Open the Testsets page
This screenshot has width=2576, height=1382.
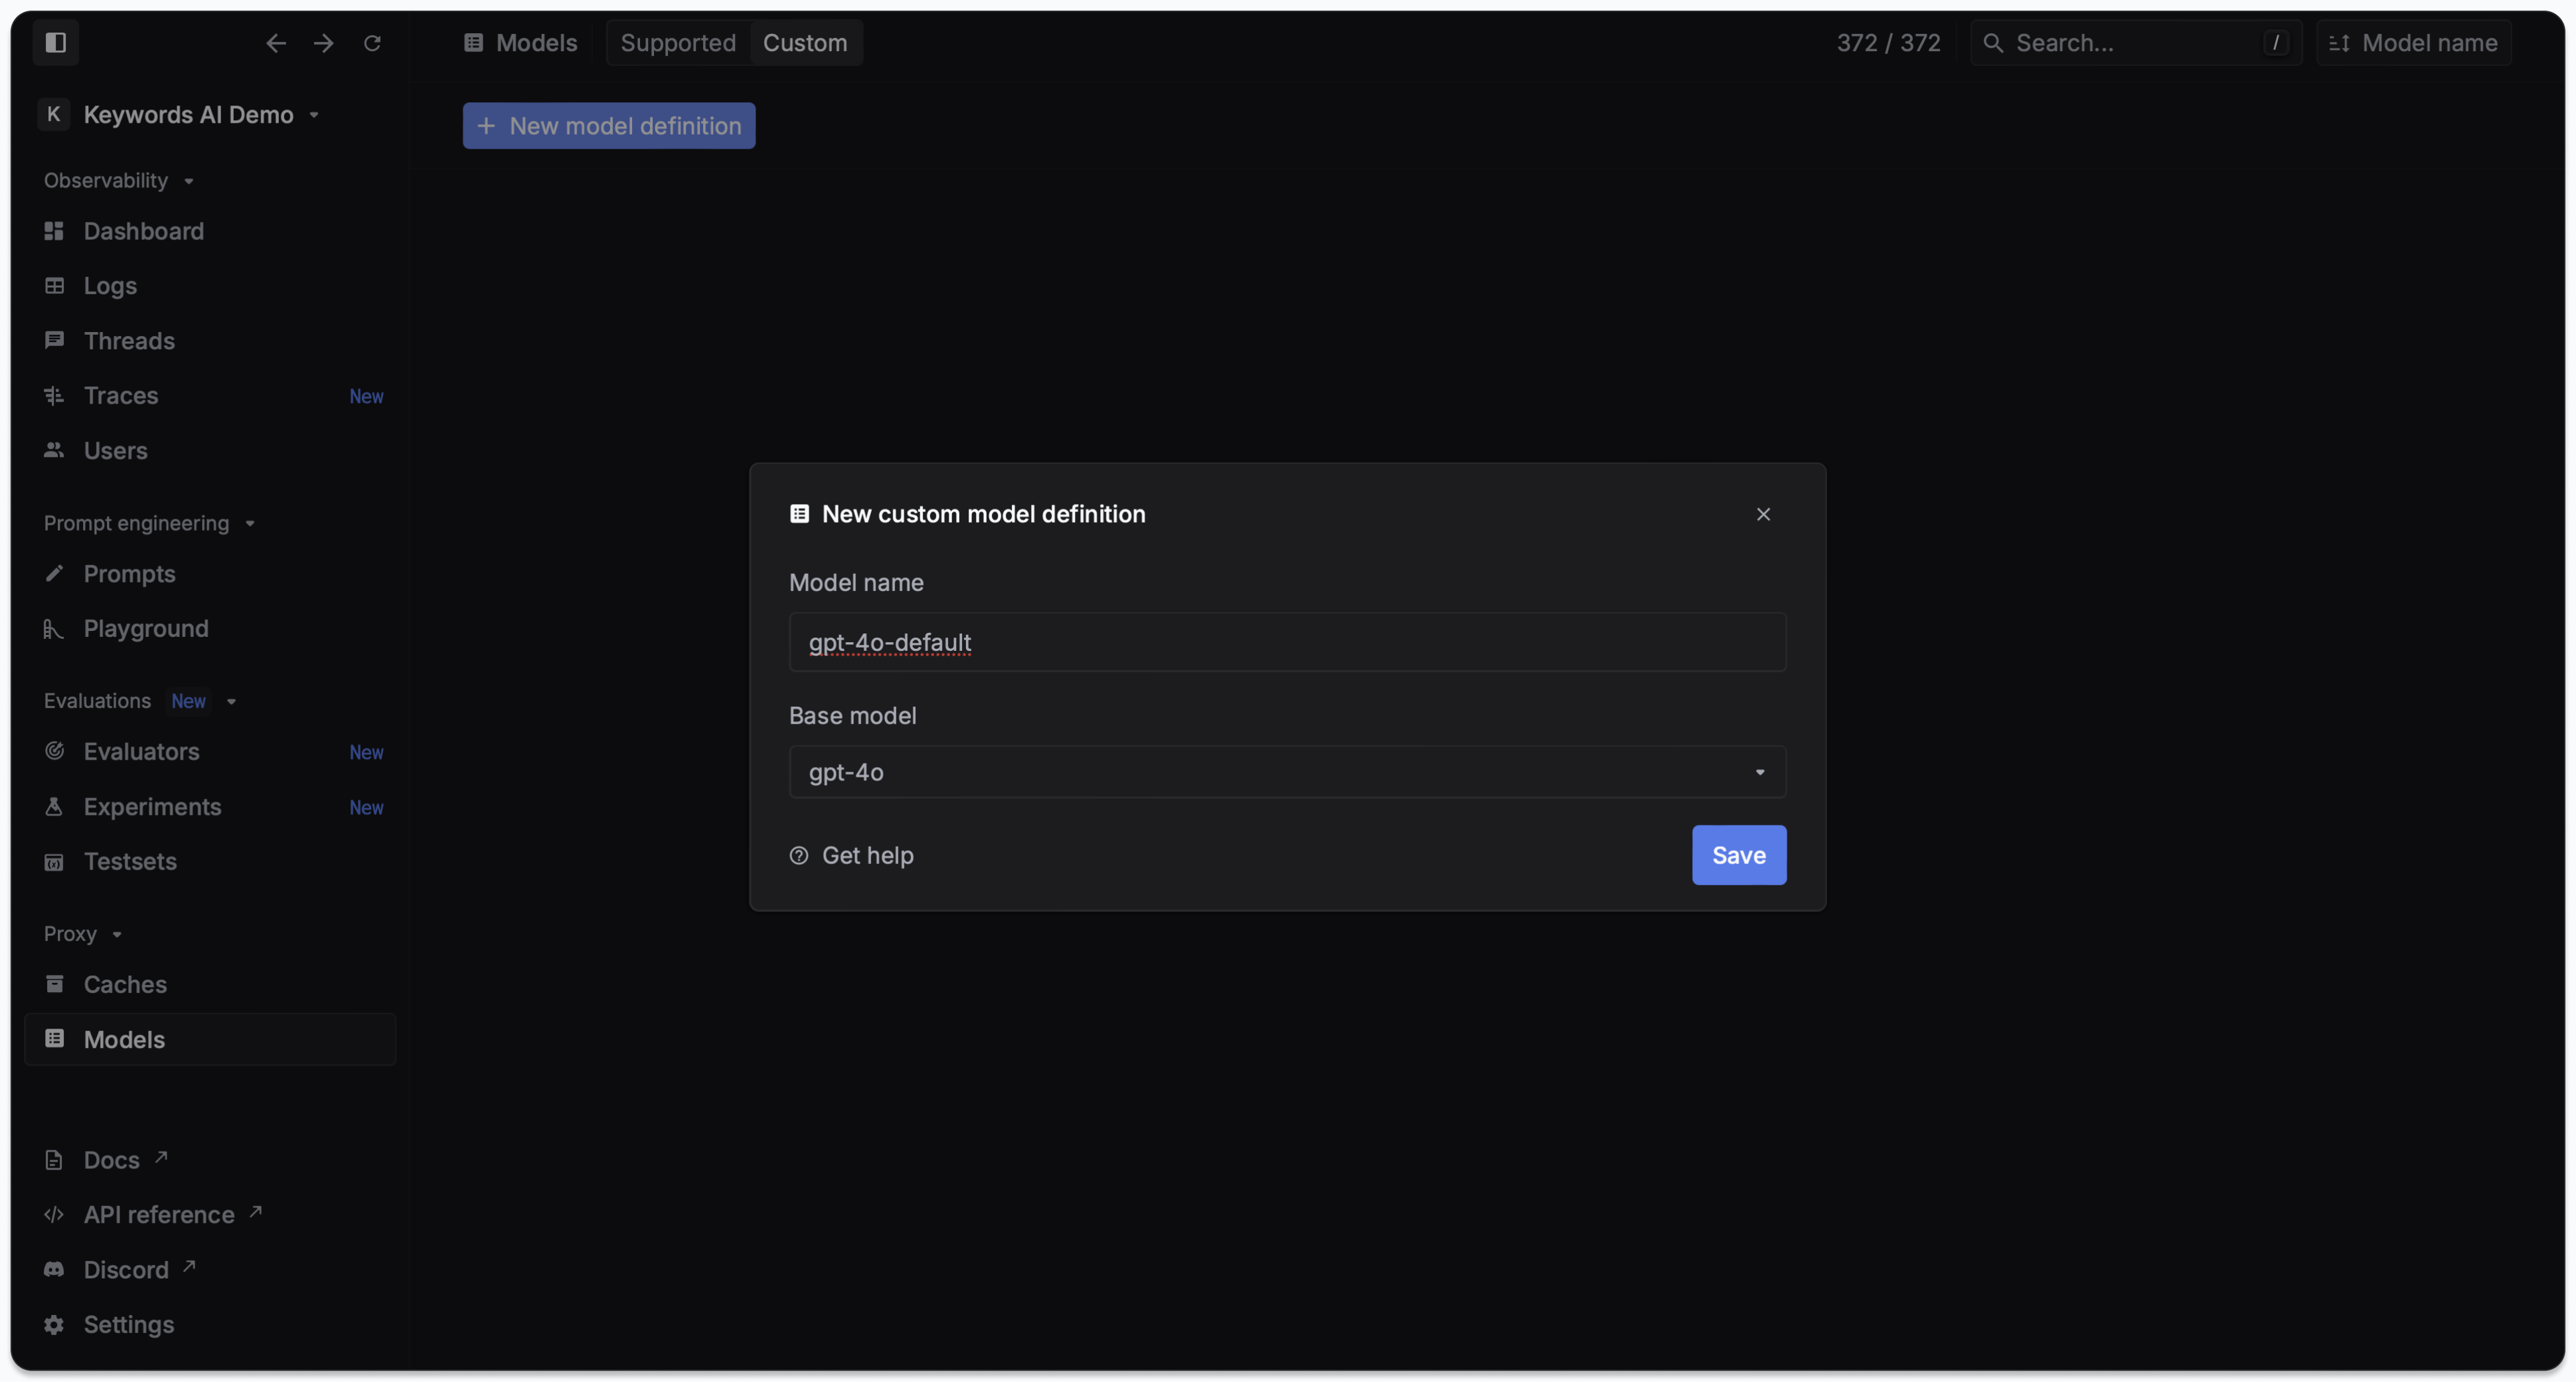(x=210, y=861)
